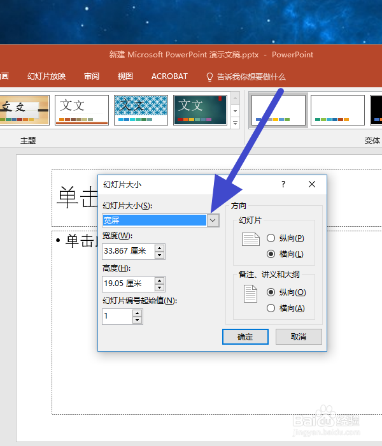The image size is (382, 446).
Task: Select the first highlighted variant thumbnail
Action: point(278,110)
